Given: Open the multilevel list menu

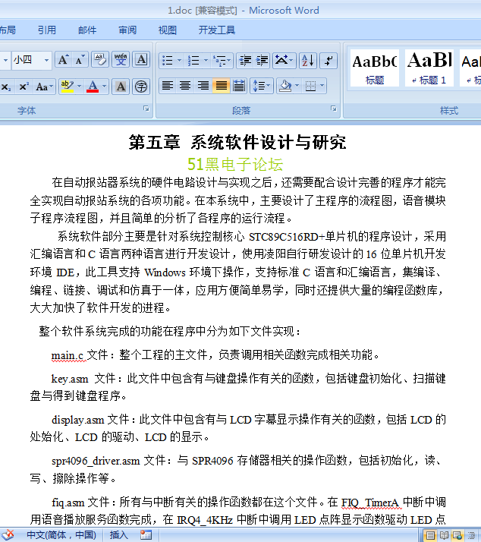Looking at the screenshot, I should 222,61.
